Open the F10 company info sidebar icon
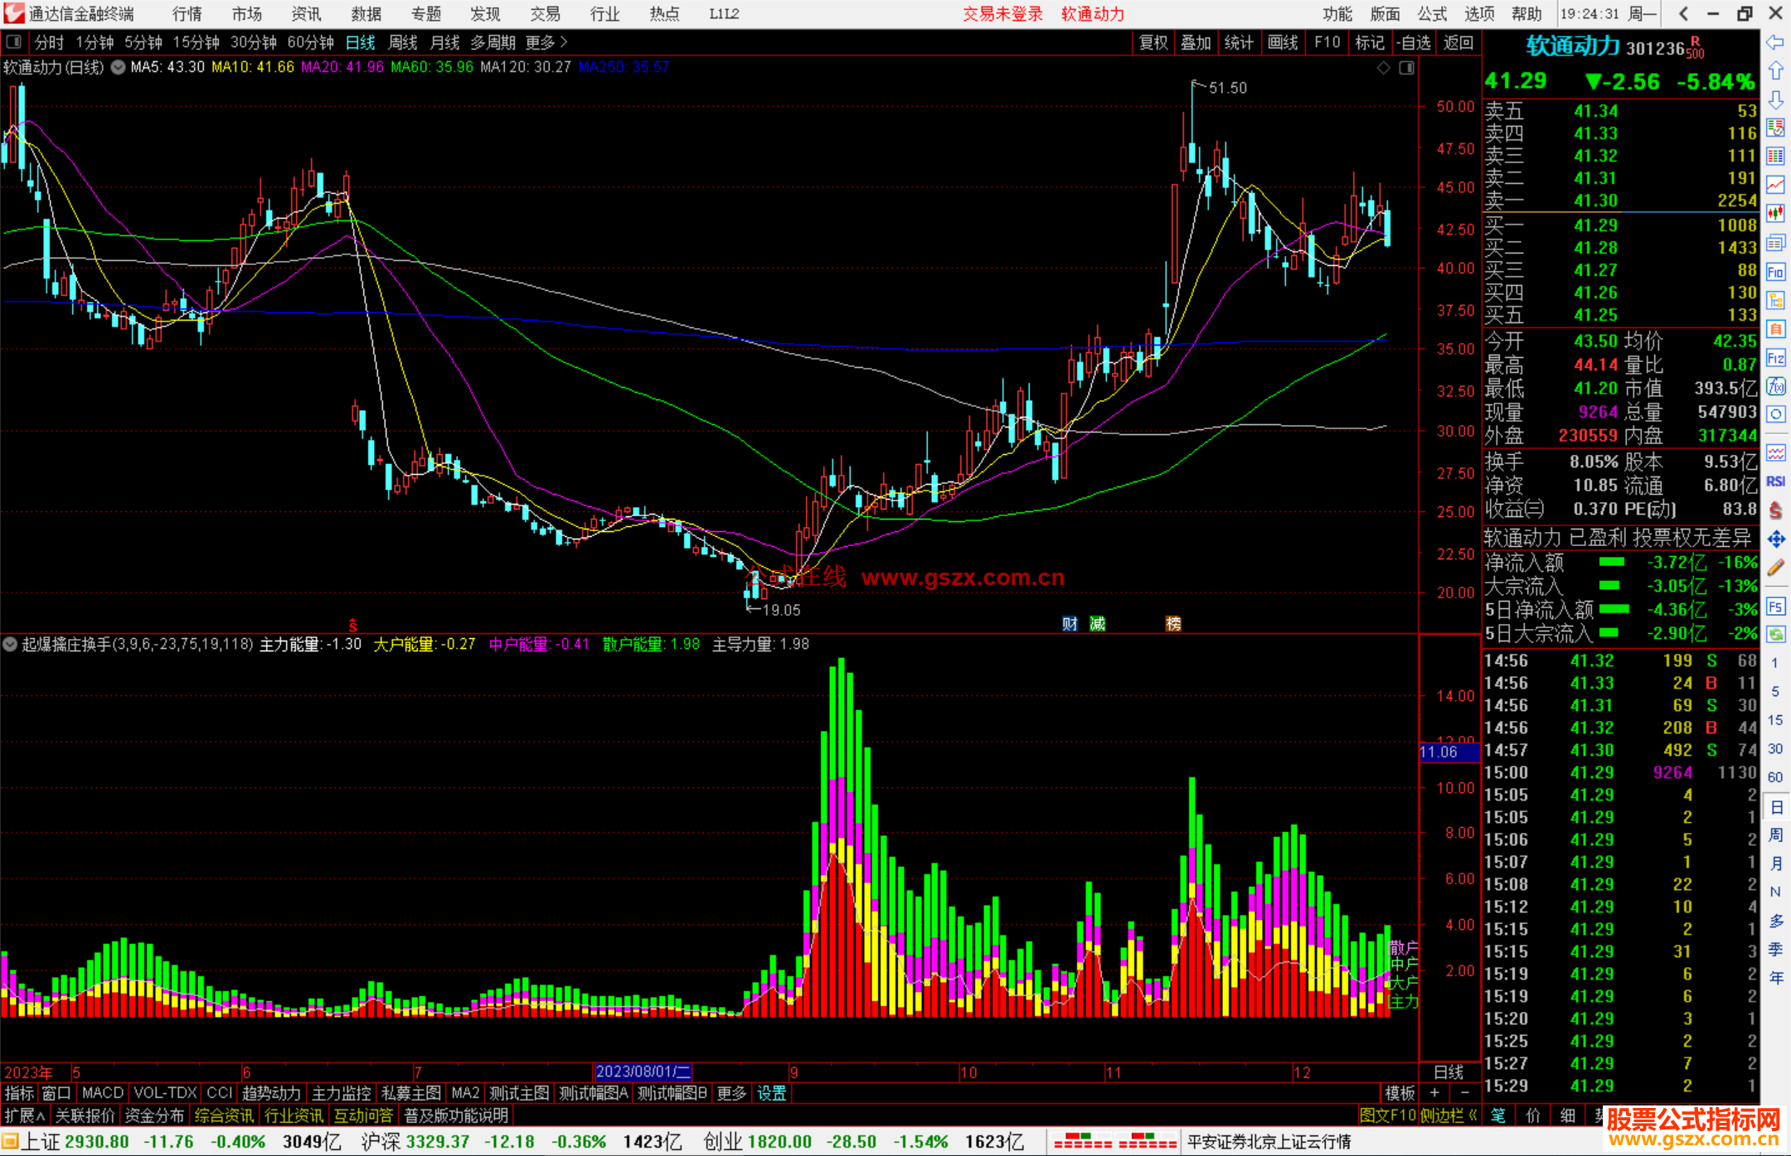The width and height of the screenshot is (1791, 1156). pyautogui.click(x=1775, y=272)
